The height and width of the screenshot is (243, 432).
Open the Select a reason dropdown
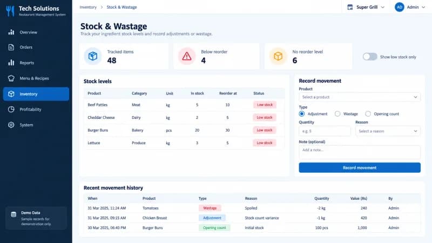[388, 131]
